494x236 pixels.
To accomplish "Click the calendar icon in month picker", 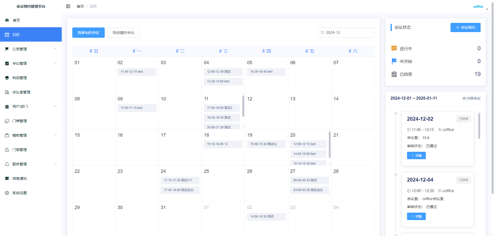I will pyautogui.click(x=322, y=33).
